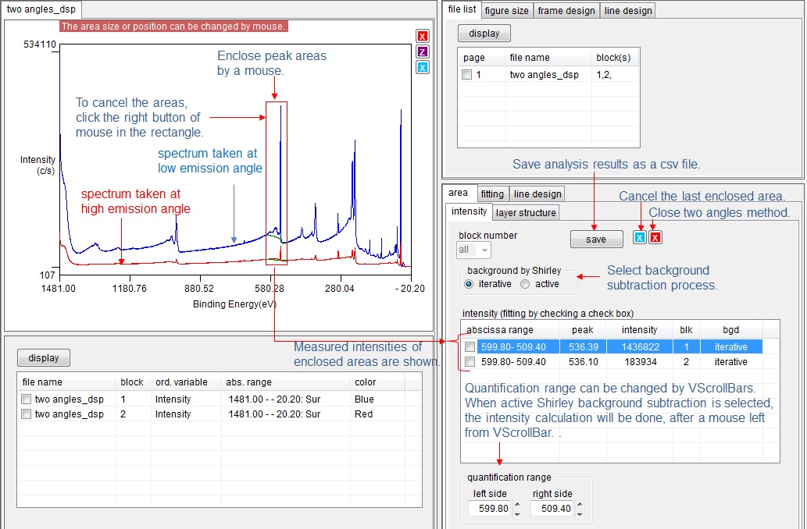The width and height of the screenshot is (807, 529).
Task: Select the active Shirley background option
Action: pos(525,284)
